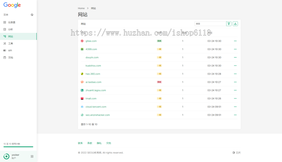
Task: Open the hao.360.com report
Action: [93, 74]
